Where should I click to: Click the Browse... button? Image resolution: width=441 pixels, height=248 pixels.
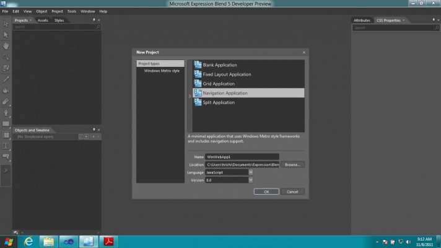point(292,164)
